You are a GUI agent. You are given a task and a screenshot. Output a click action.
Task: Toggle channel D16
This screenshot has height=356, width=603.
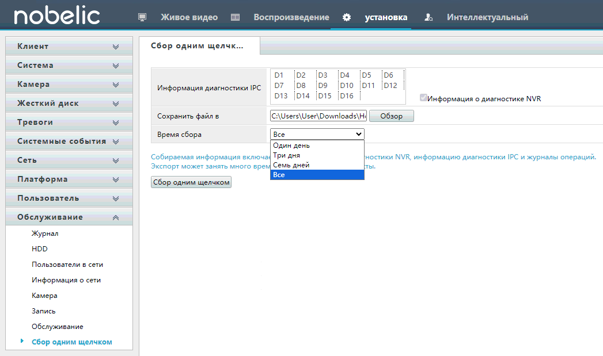tap(347, 96)
